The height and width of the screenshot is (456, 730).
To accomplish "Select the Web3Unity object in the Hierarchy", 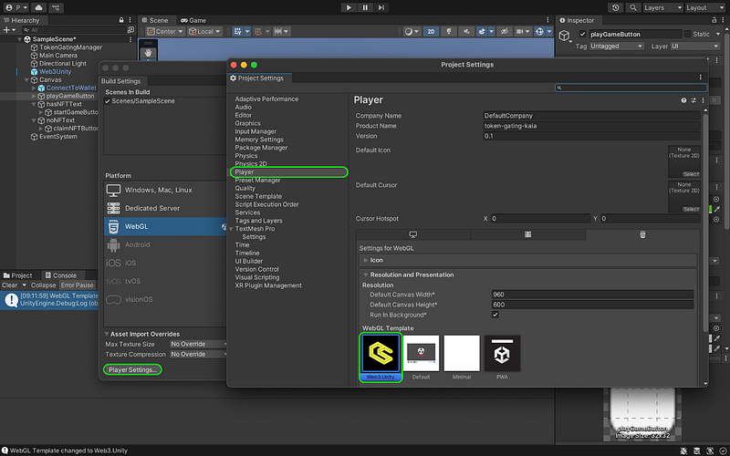I will click(x=56, y=72).
